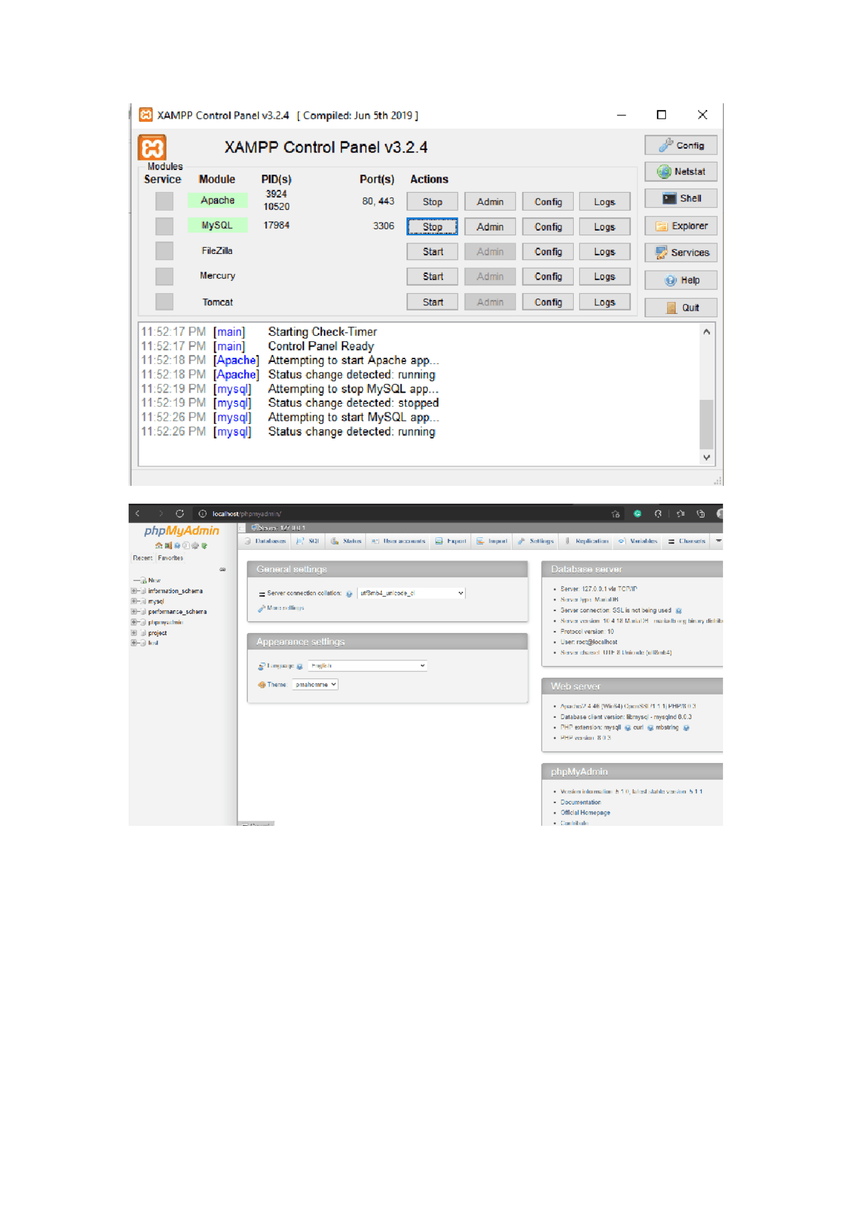Open the User accounts tab

coord(399,541)
